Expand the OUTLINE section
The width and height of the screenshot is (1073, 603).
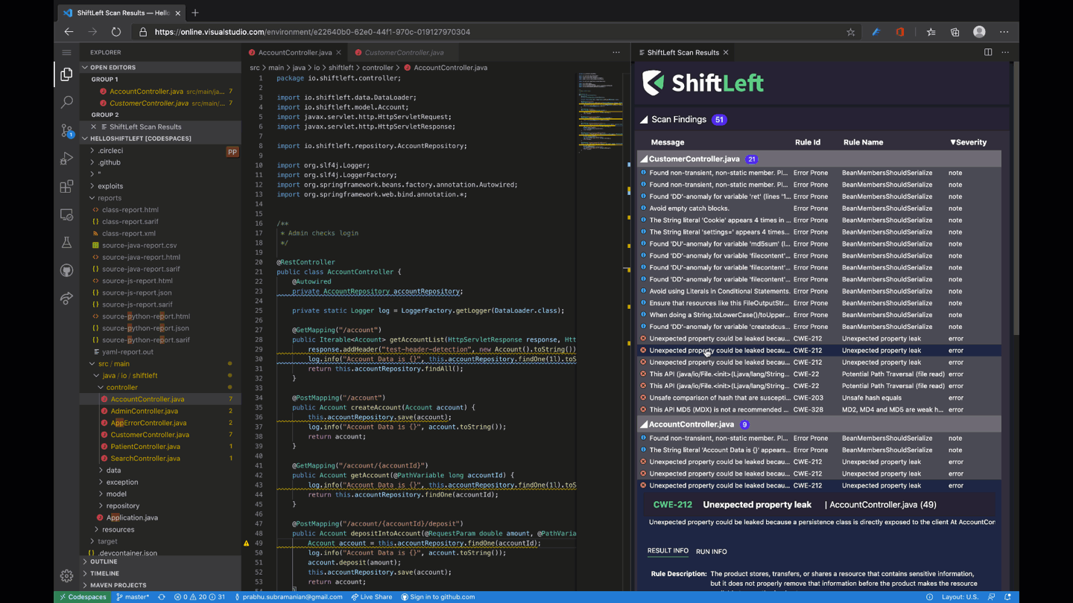pos(104,562)
